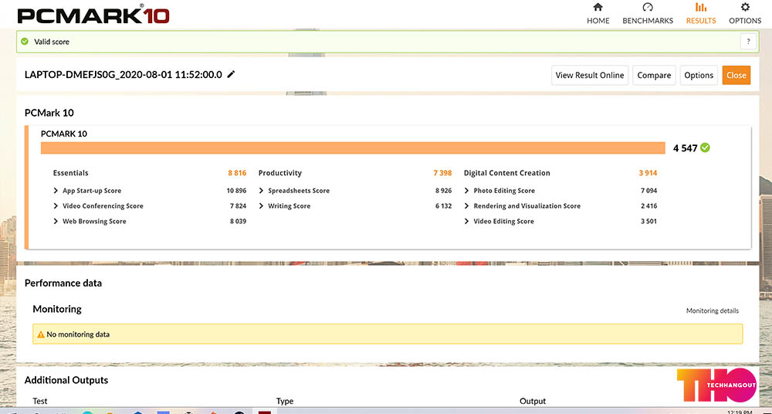772x414 pixels.
Task: Click View Result Online button
Action: [x=589, y=76]
